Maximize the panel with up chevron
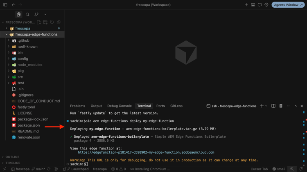 (x=296, y=106)
